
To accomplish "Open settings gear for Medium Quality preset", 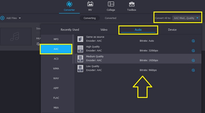I will [193, 60].
